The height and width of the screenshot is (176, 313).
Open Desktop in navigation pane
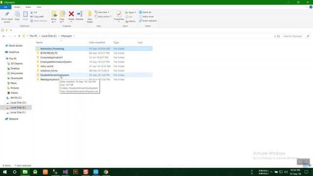(x=15, y=68)
